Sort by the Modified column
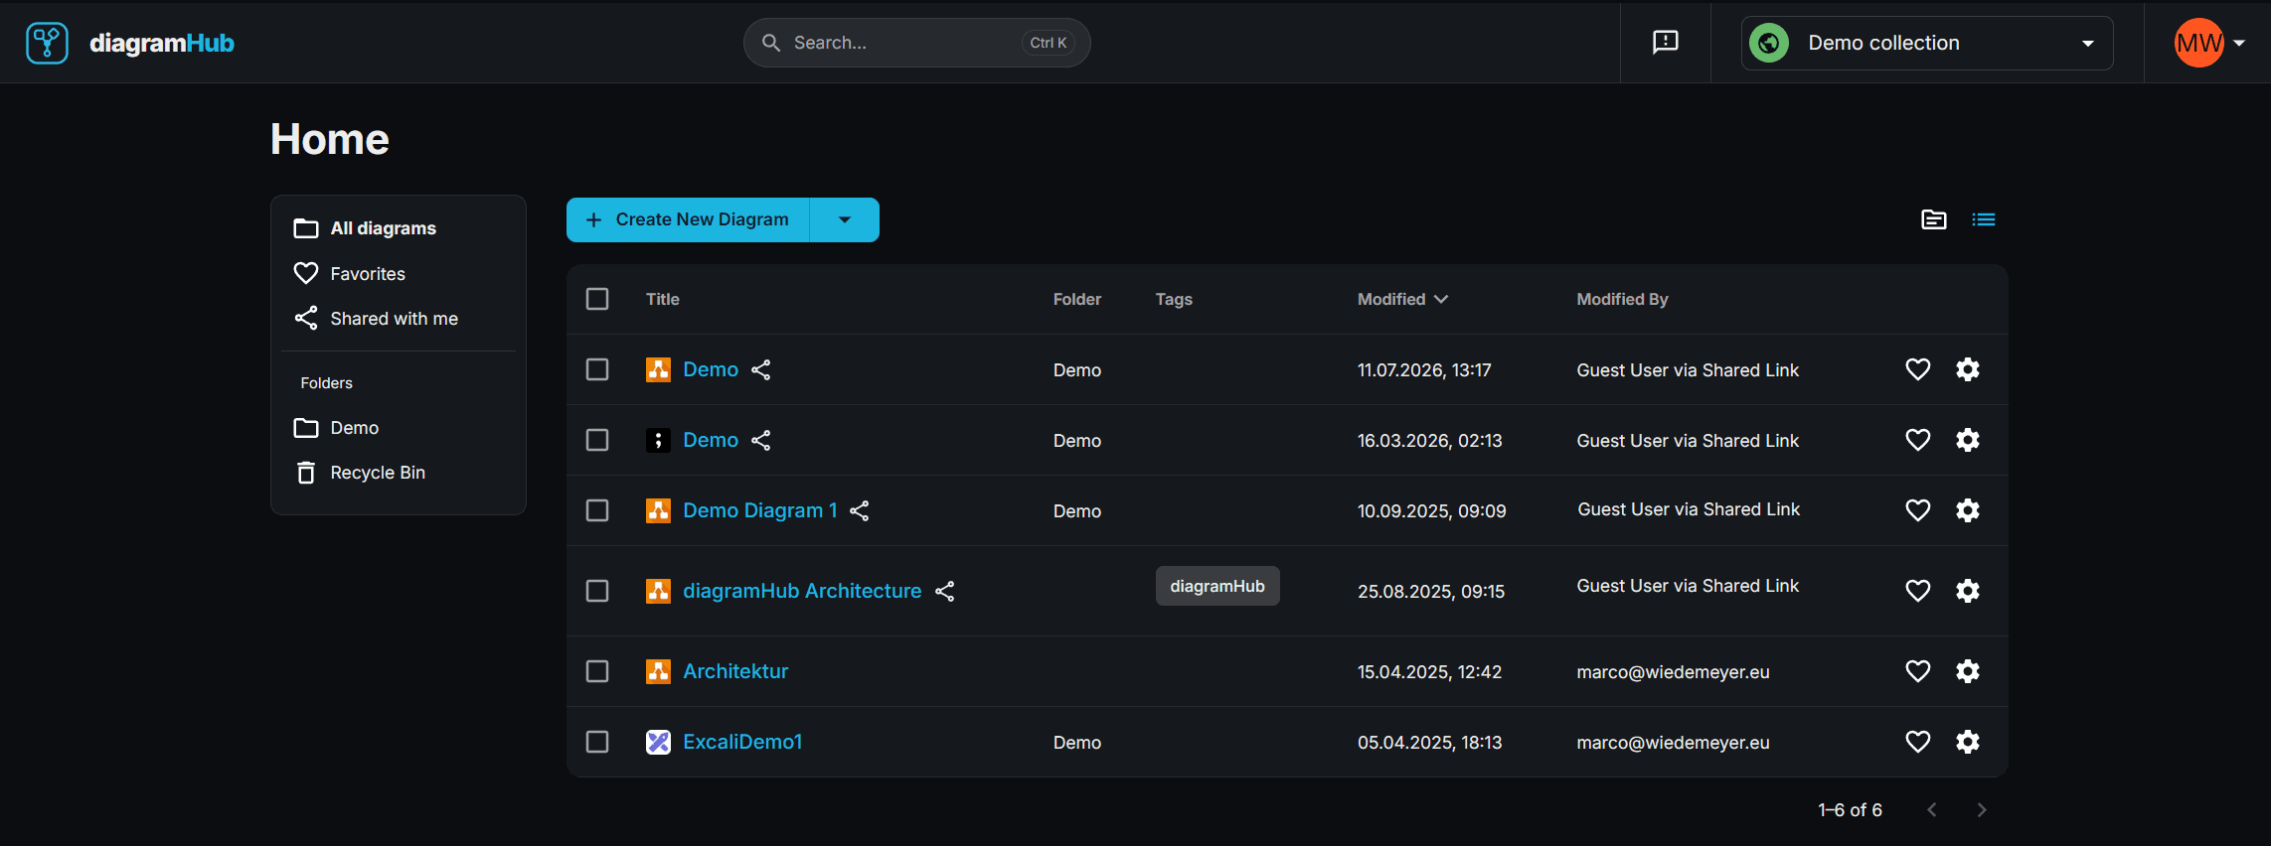Viewport: 2271px width, 846px height. pos(1402,299)
